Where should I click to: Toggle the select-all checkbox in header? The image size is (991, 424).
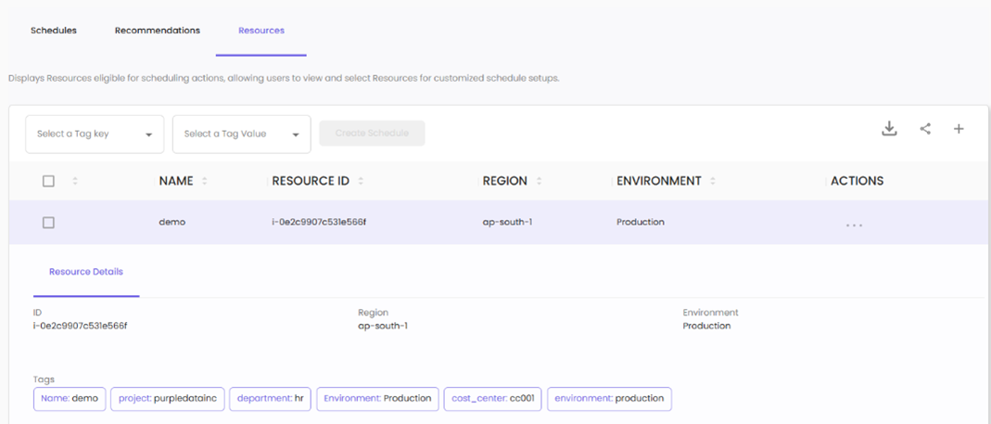coord(49,181)
